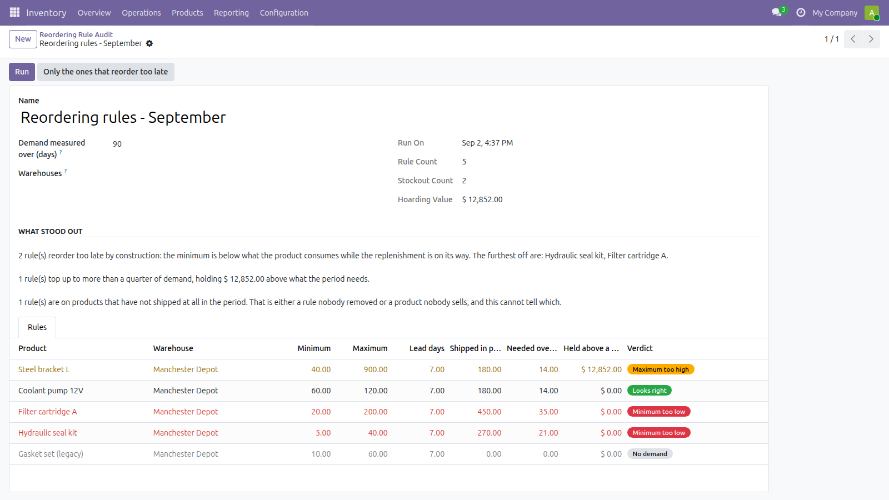
Task: Switch company via My Company
Action: point(835,12)
